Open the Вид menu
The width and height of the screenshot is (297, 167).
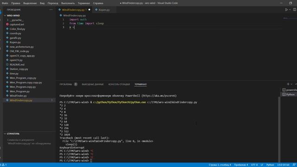click(42, 3)
